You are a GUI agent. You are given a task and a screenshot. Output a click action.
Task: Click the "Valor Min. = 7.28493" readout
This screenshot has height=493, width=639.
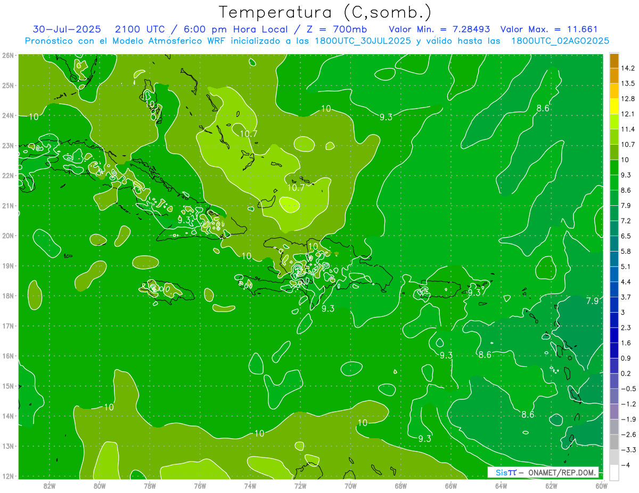(439, 29)
